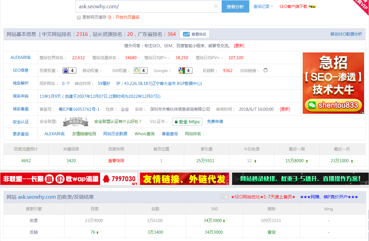
Task: Click the 急招 SEO-渗透 技术大牛 ad banner
Action: click(x=334, y=83)
